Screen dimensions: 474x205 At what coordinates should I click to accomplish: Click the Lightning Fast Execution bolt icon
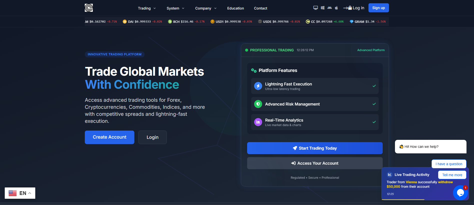258,86
